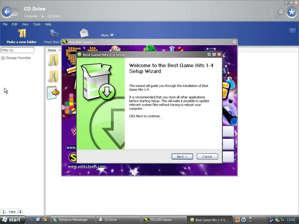Screen dimensions: 299x224
Task: Open www.selectsoft.com link
Action: point(87,166)
